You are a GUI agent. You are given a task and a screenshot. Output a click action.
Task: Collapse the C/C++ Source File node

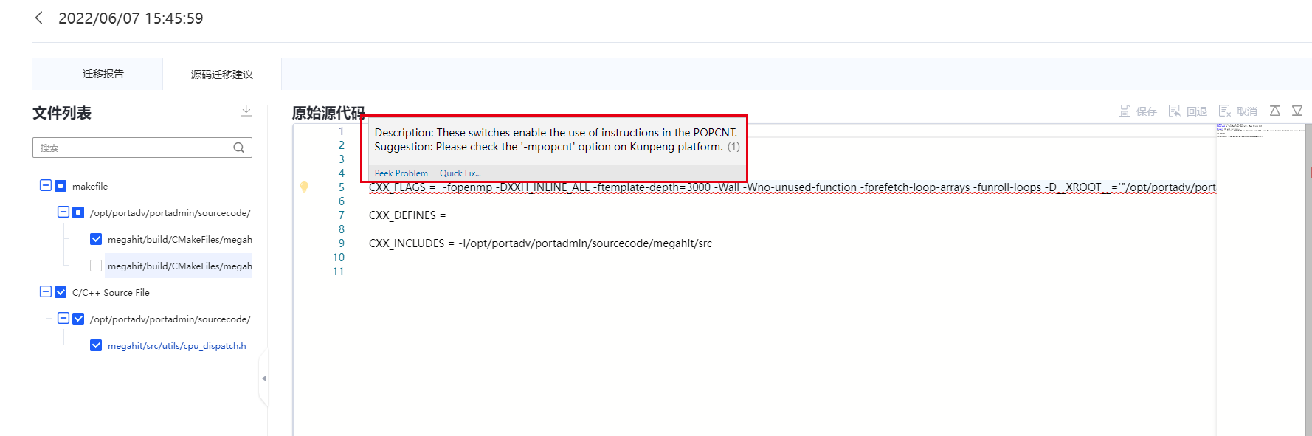[x=46, y=292]
